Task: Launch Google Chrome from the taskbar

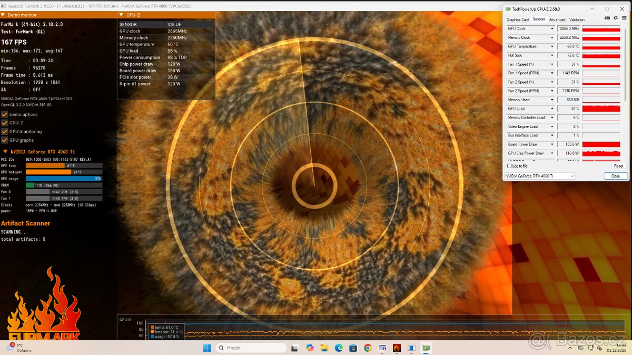Action: click(x=368, y=348)
